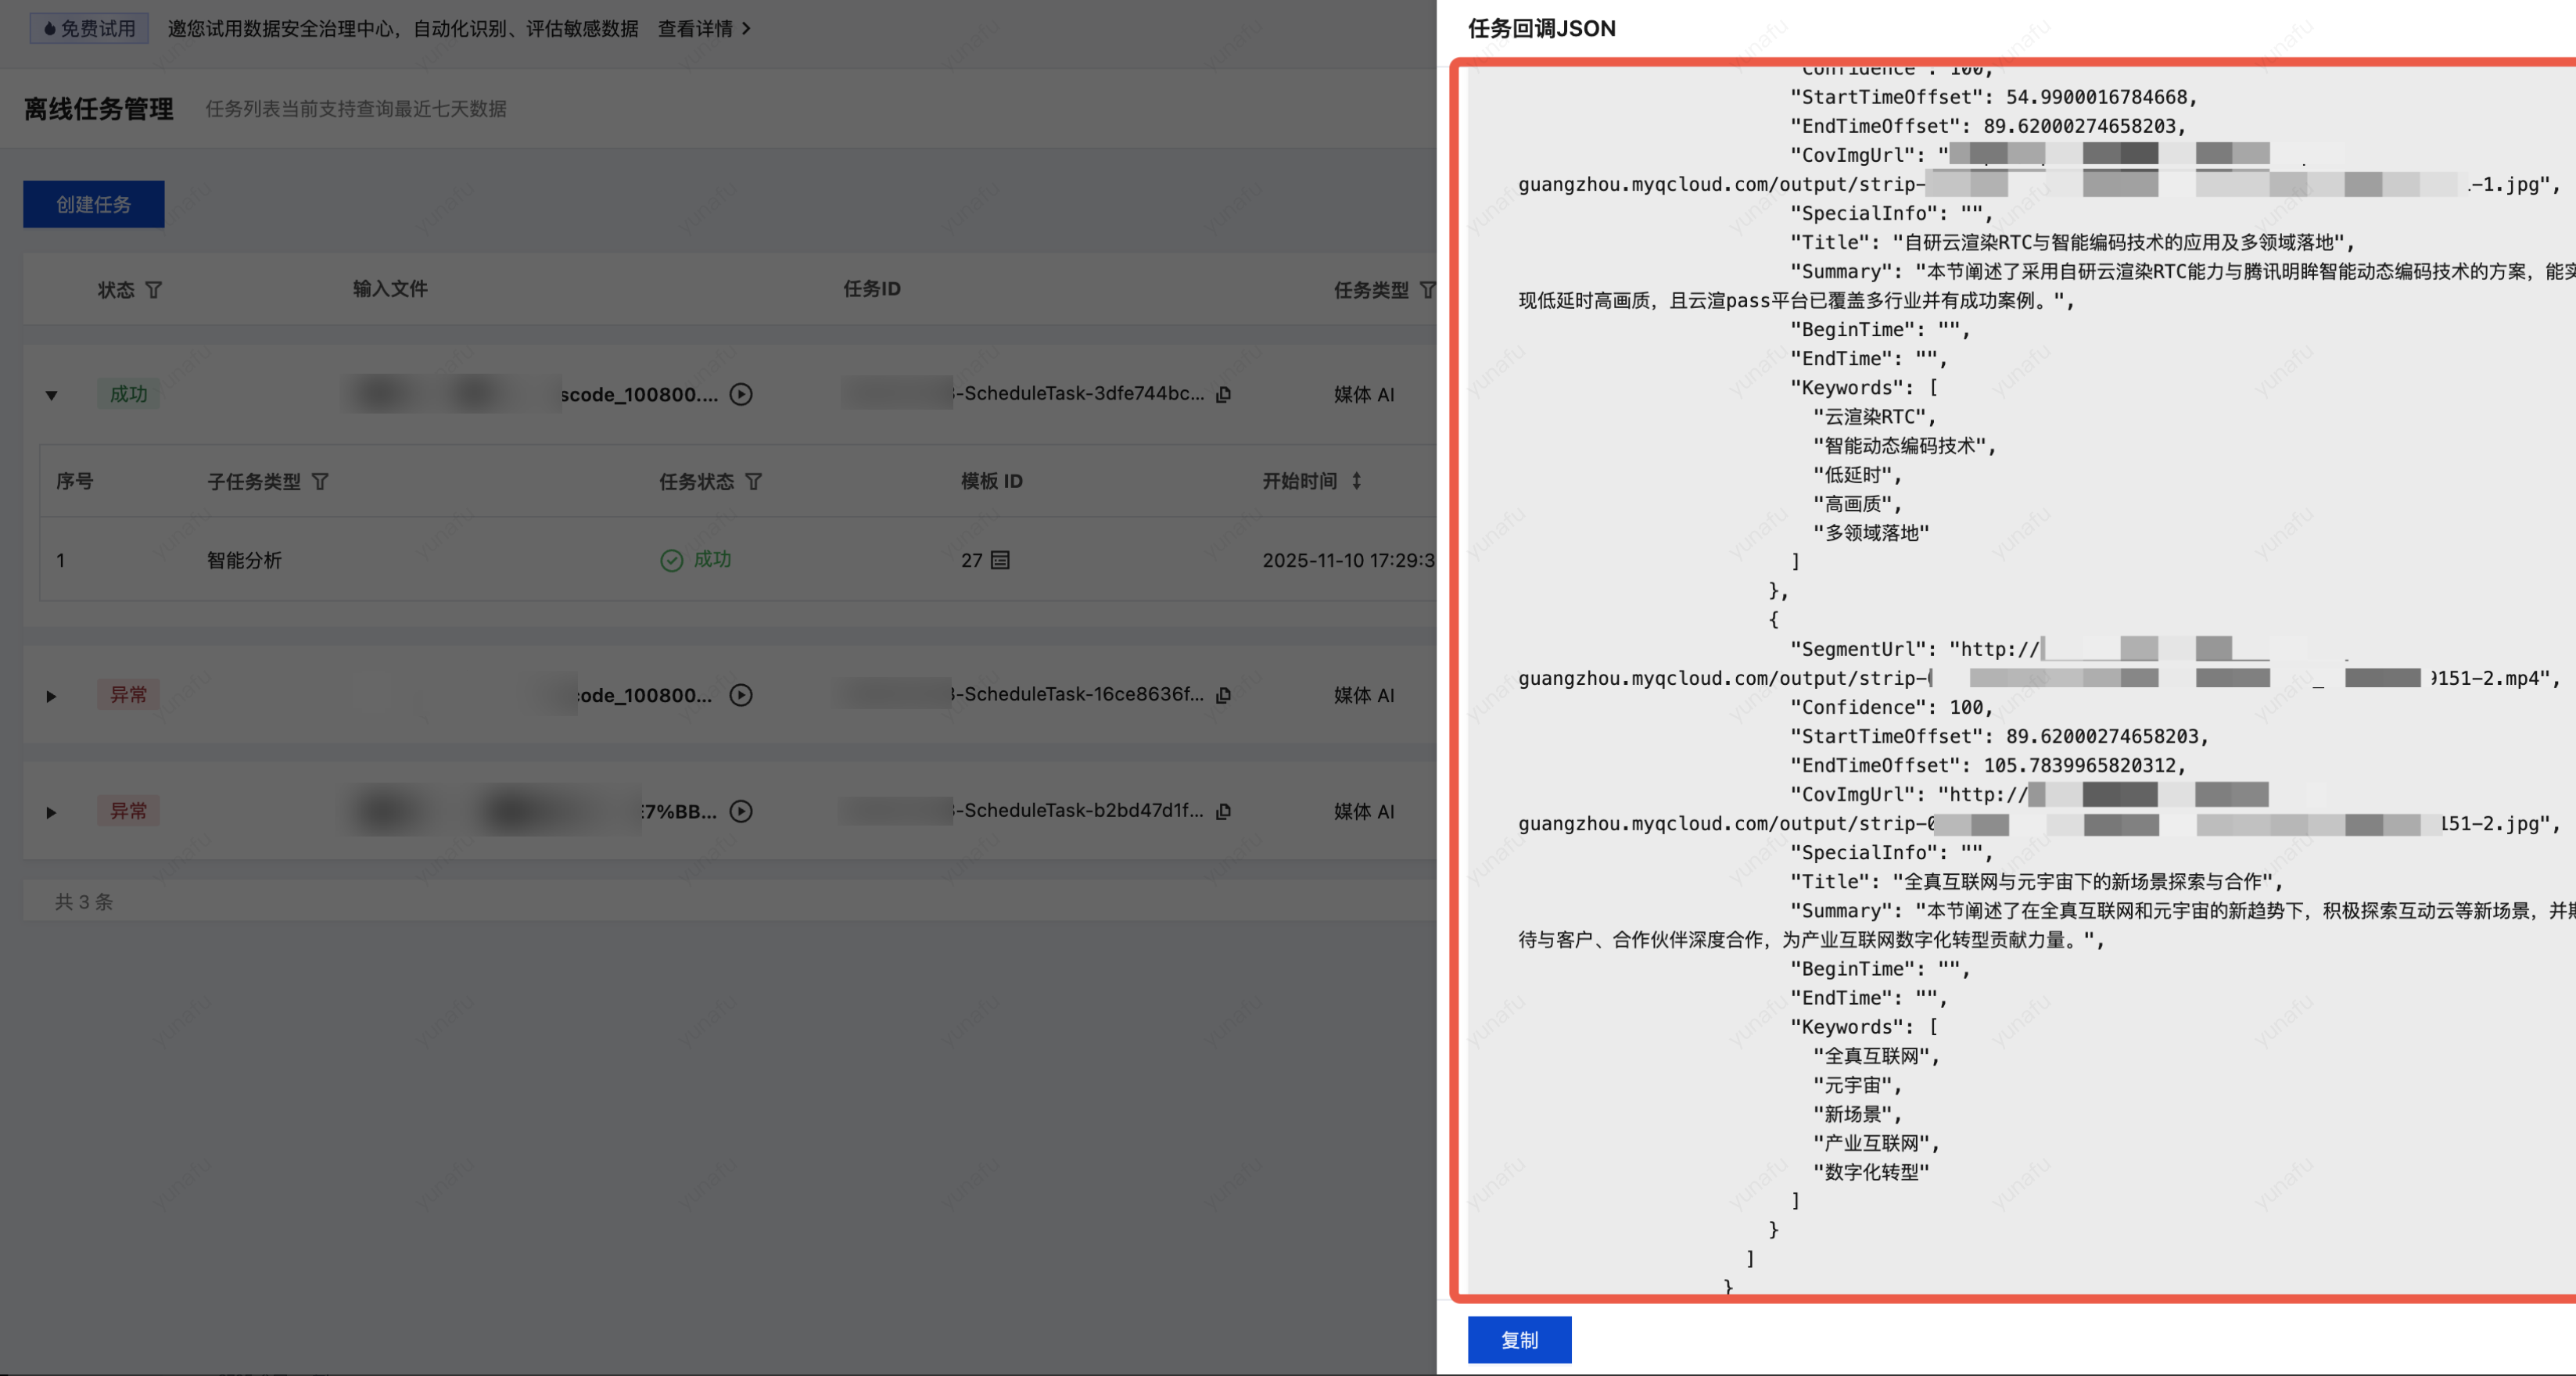Play the second task's input file
The width and height of the screenshot is (2576, 1376).
tap(740, 695)
